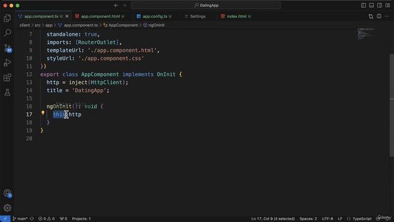This screenshot has width=394, height=222.
Task: Click the minimap code preview
Action: pyautogui.click(x=366, y=34)
